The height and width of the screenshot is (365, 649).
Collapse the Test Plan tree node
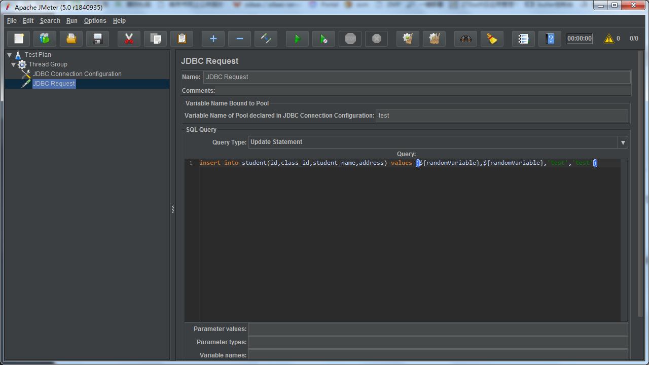point(9,55)
